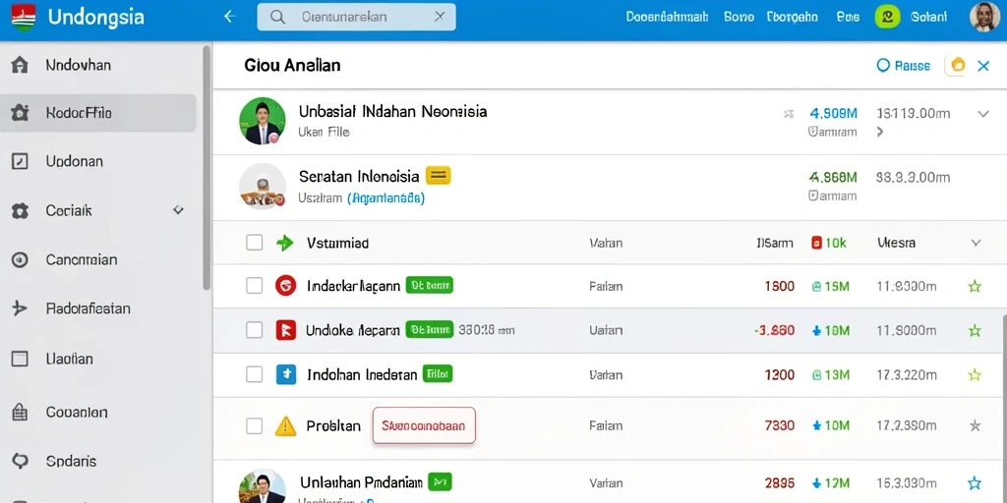Select the green circular badge near Sotanl

[888, 17]
